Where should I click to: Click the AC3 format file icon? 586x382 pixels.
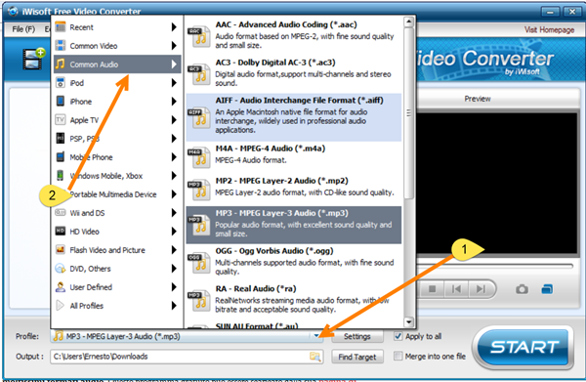pos(199,74)
